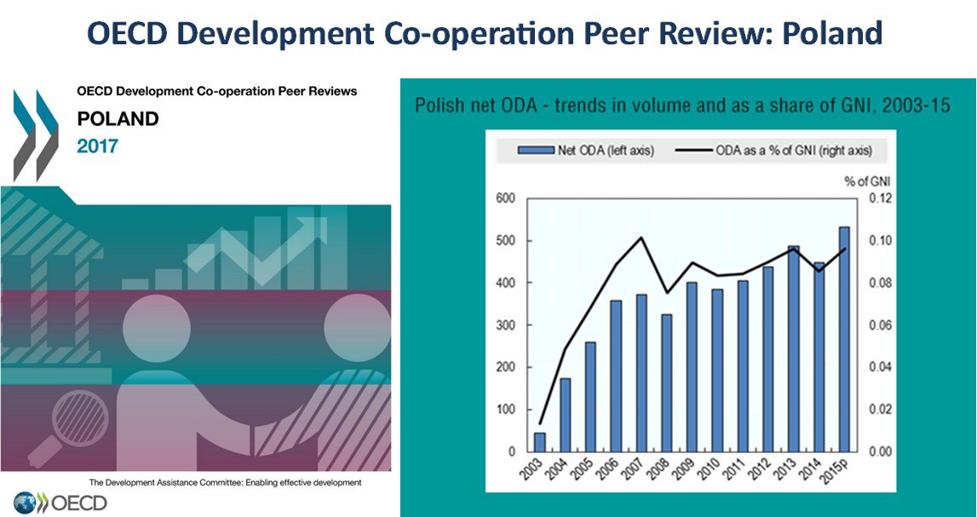Click the 2004 bar in chart
Image resolution: width=977 pixels, height=517 pixels.
tap(565, 415)
